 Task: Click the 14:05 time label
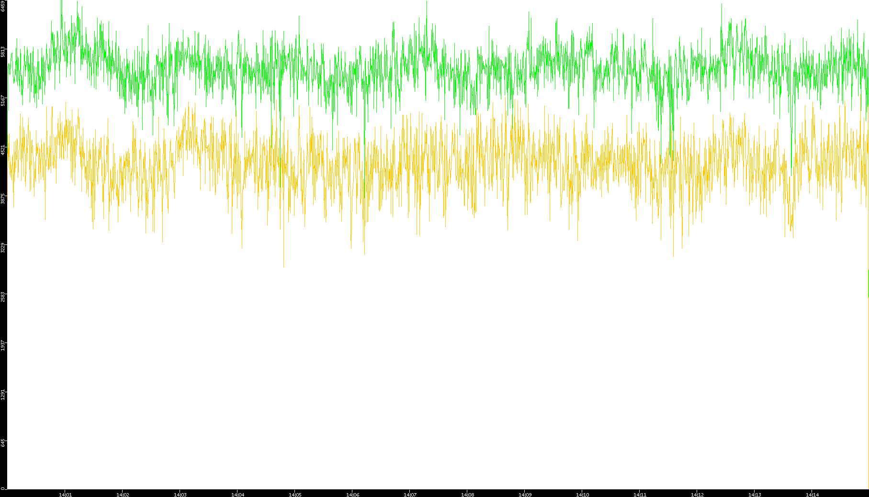point(295,495)
